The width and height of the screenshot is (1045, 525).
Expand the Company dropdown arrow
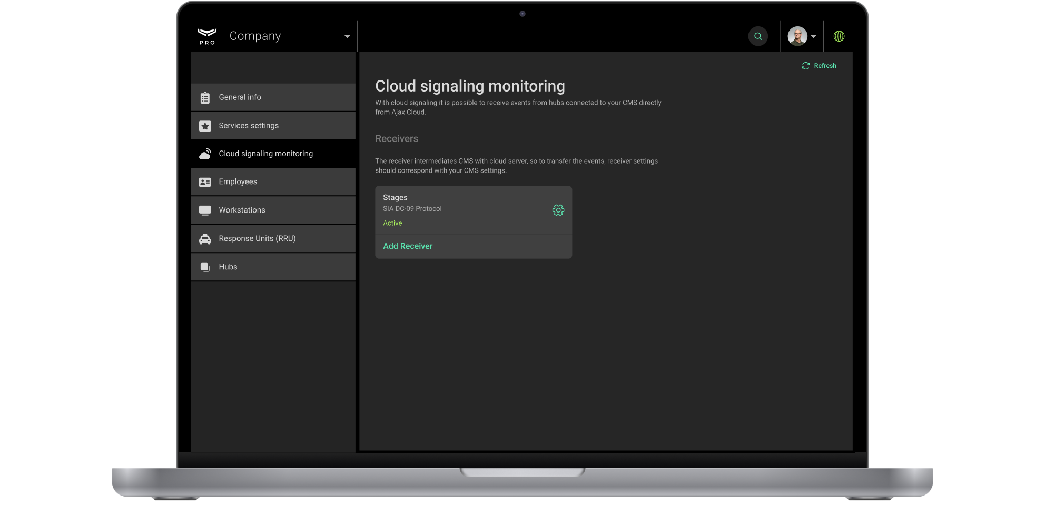[347, 37]
